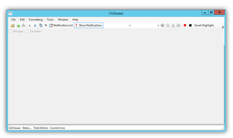Toggle Smart Highlight

(x=204, y=25)
